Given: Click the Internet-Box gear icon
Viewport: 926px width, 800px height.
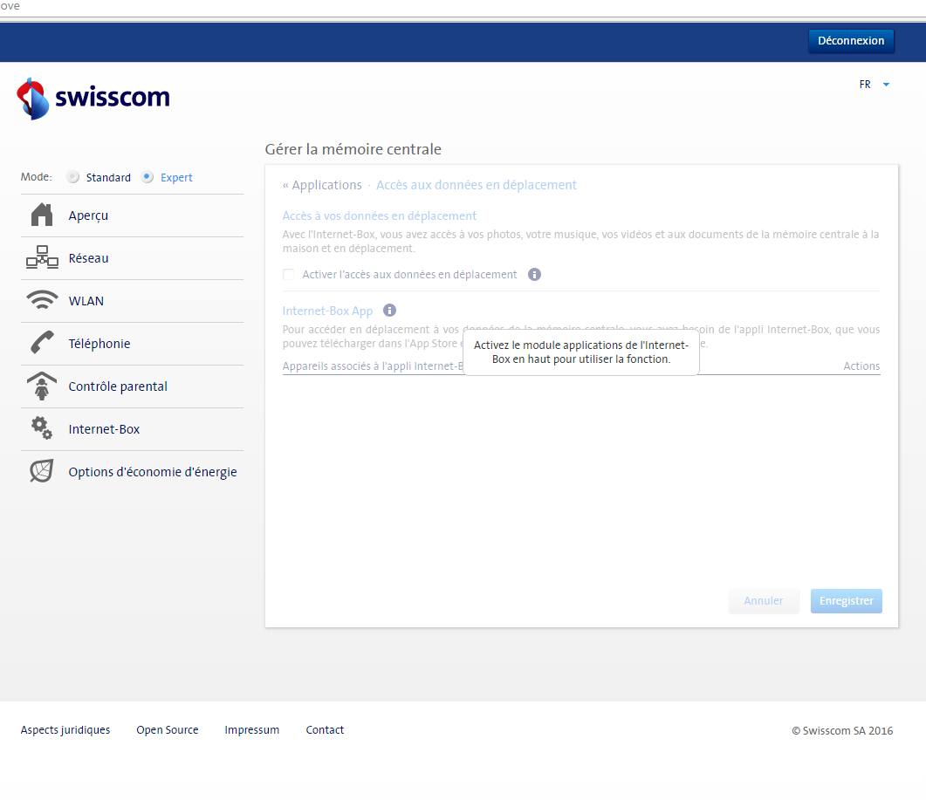Looking at the screenshot, I should pyautogui.click(x=41, y=428).
